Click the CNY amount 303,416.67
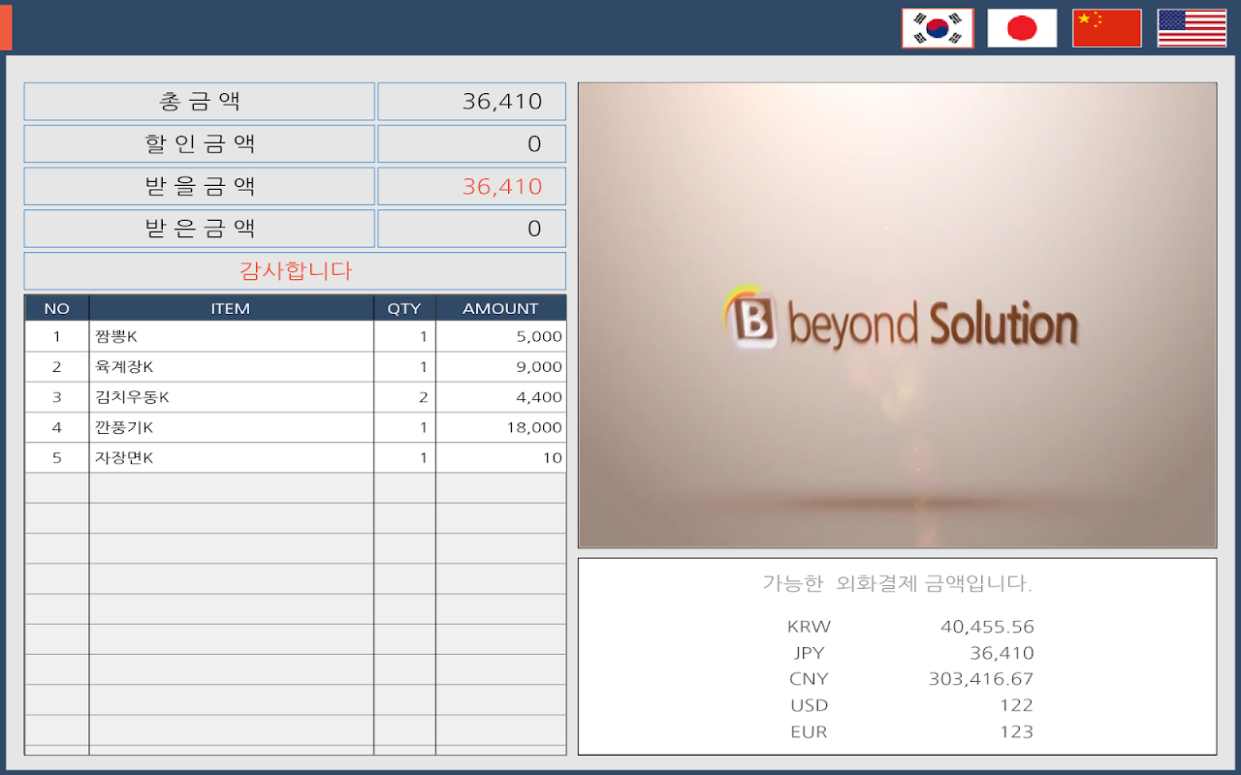 [981, 679]
